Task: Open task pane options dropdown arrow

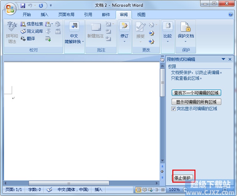Action: coord(223,59)
